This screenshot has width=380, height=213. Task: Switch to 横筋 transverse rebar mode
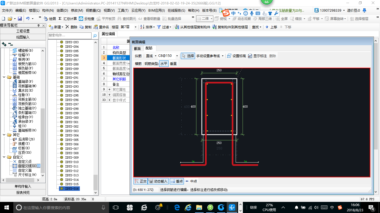pyautogui.click(x=138, y=64)
